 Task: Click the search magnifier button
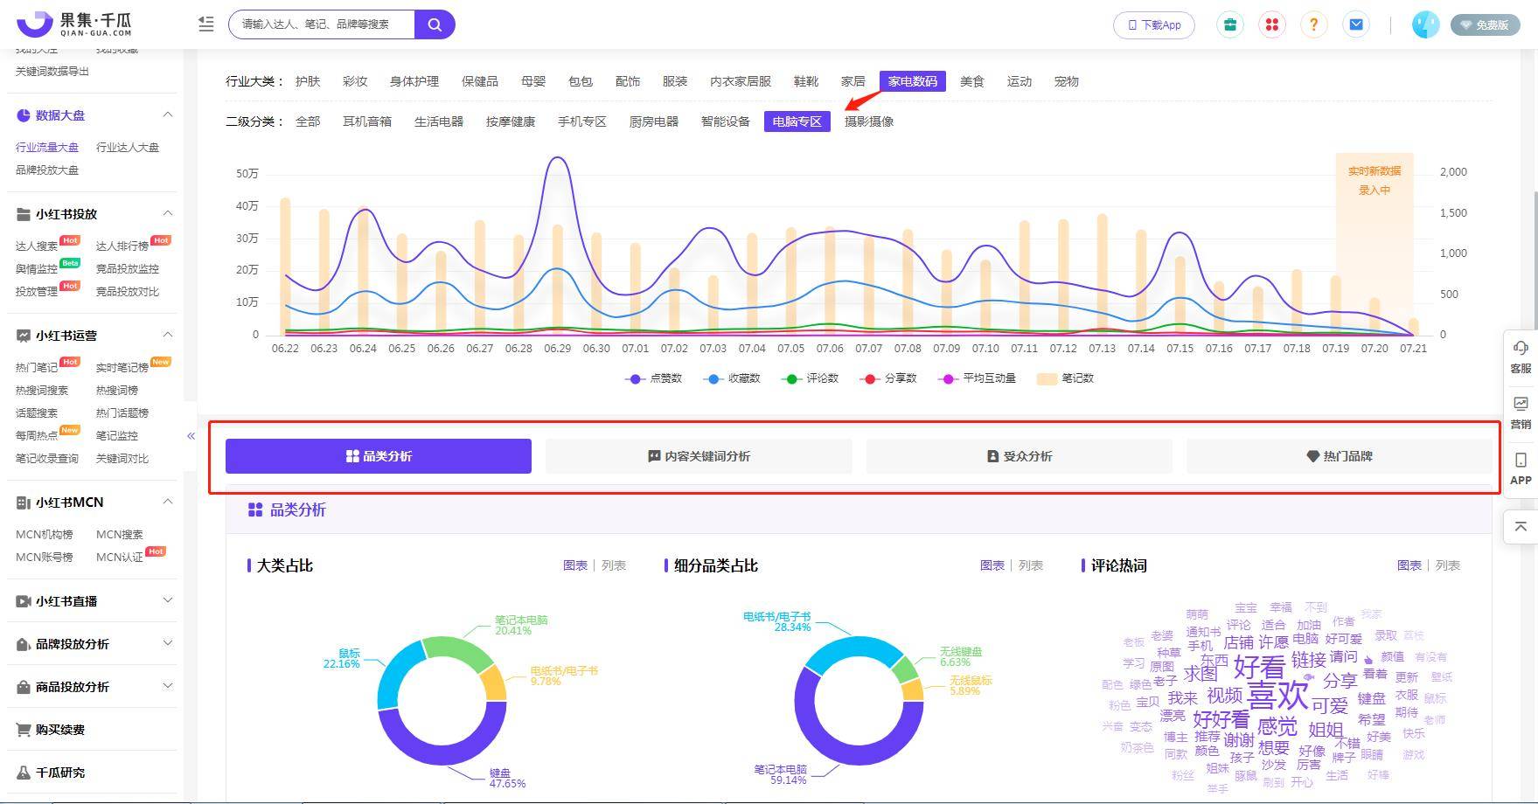point(435,24)
